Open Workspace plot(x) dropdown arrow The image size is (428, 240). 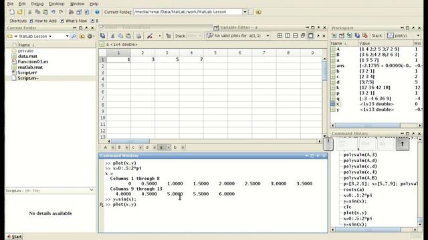(x=418, y=35)
